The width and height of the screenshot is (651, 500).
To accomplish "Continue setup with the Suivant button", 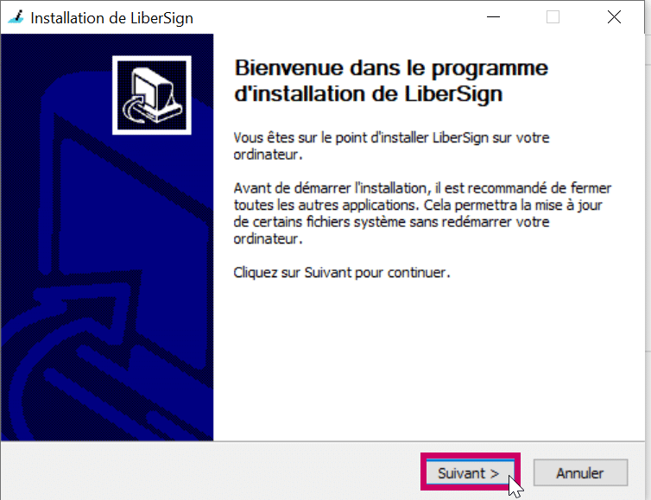I will coord(470,472).
